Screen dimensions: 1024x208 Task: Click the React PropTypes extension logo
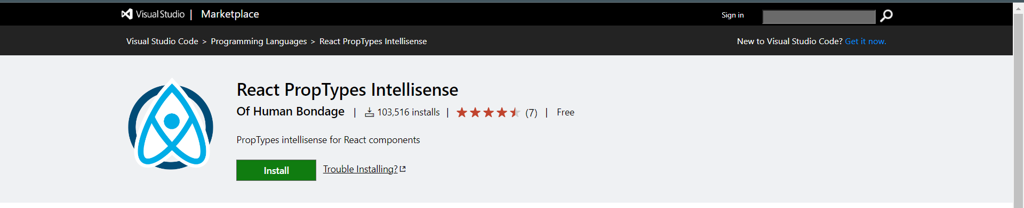tap(171, 124)
